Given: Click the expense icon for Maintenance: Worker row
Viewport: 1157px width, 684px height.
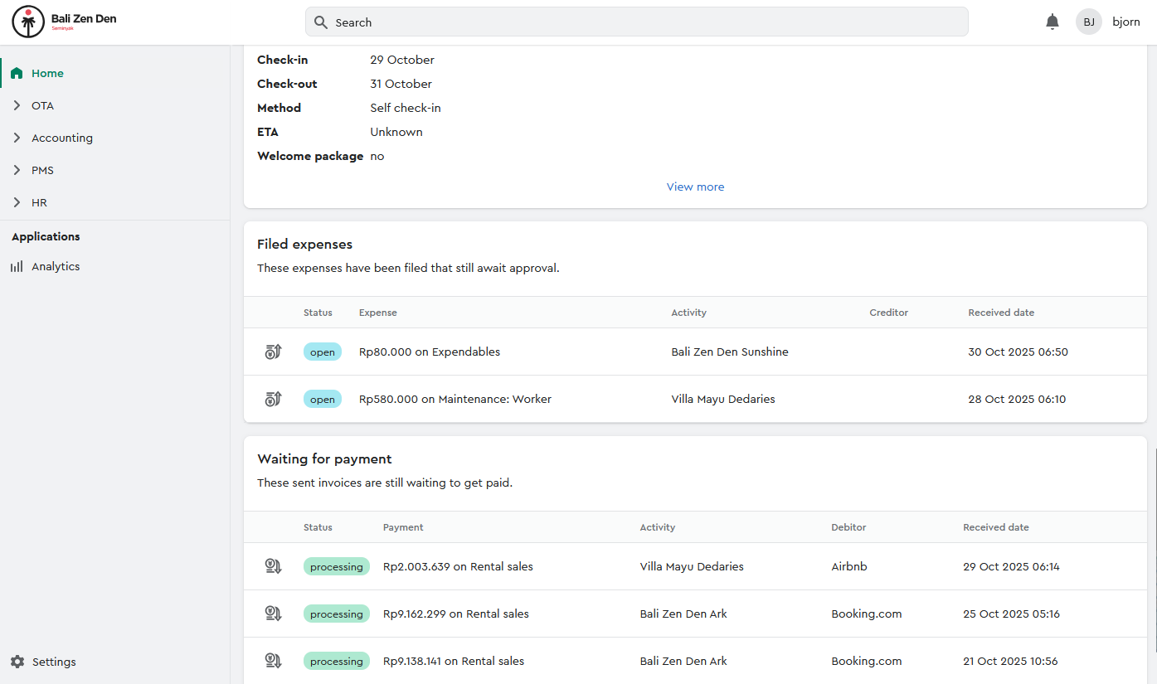Looking at the screenshot, I should point(274,399).
